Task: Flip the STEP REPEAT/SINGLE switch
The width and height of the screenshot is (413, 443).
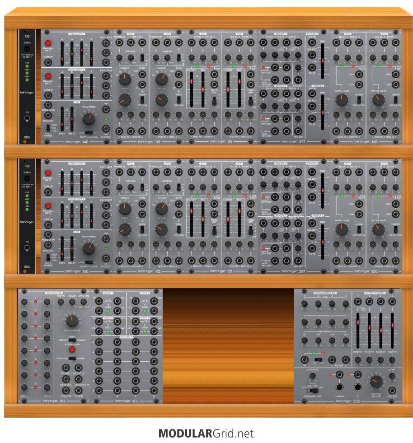Action: (72, 340)
